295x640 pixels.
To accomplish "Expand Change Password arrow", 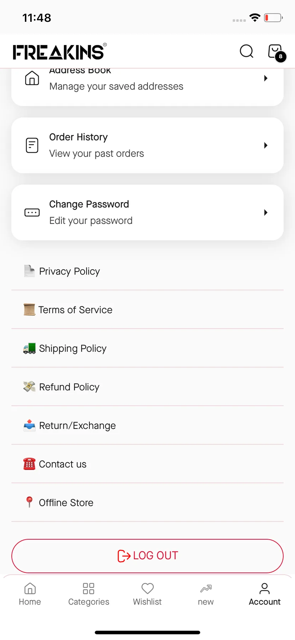I will click(x=265, y=212).
